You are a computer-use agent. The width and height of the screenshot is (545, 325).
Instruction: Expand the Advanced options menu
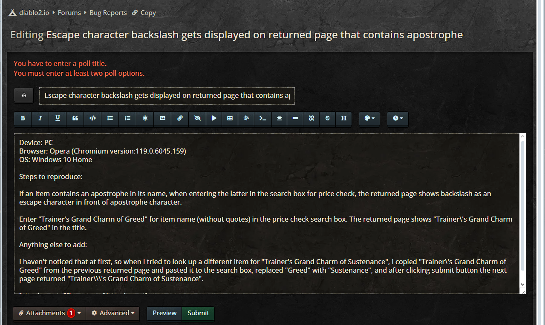point(113,313)
